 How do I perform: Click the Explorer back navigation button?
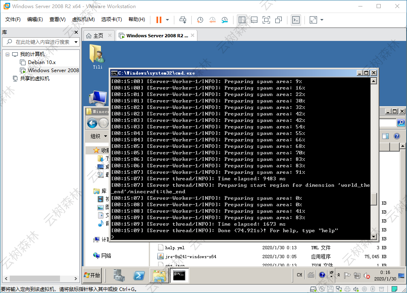coord(92,123)
